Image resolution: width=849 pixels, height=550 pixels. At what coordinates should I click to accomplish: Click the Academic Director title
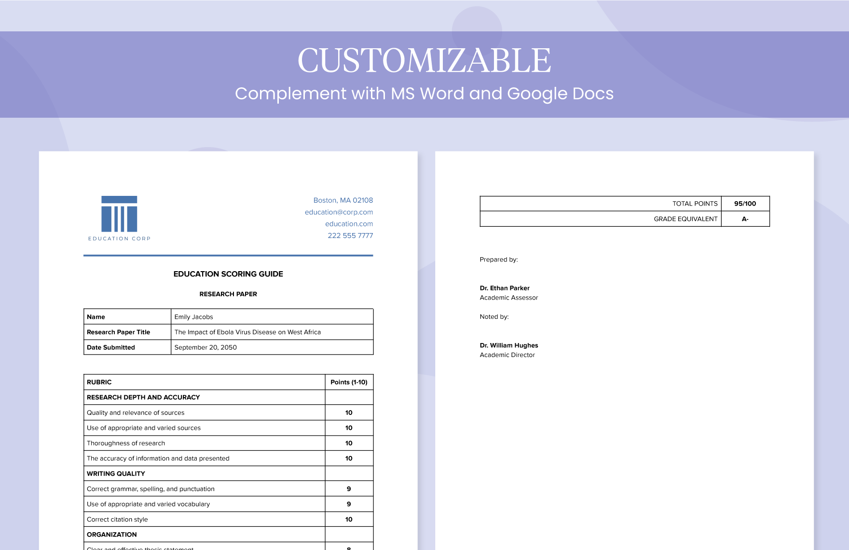(507, 355)
